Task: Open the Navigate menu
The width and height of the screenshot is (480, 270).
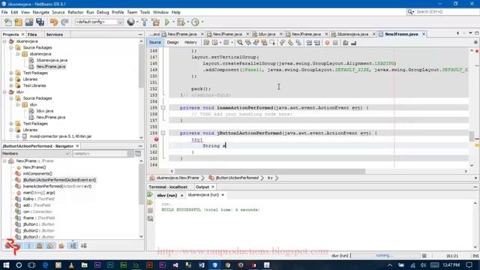Action: (x=41, y=12)
